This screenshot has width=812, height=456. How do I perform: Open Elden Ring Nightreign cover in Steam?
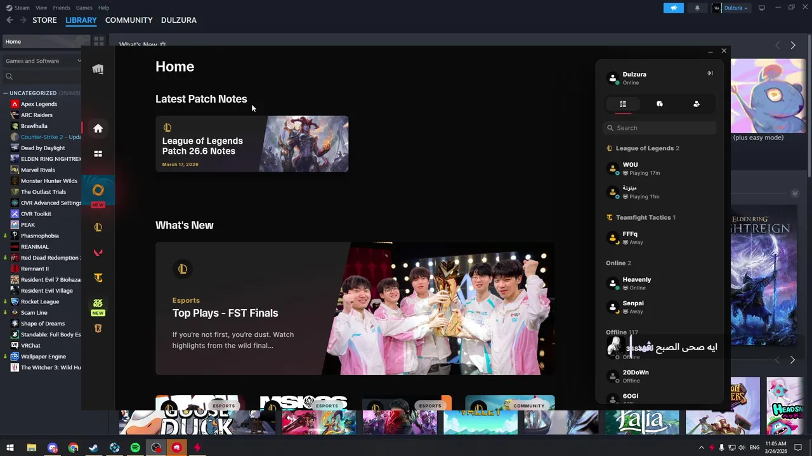coord(764,274)
